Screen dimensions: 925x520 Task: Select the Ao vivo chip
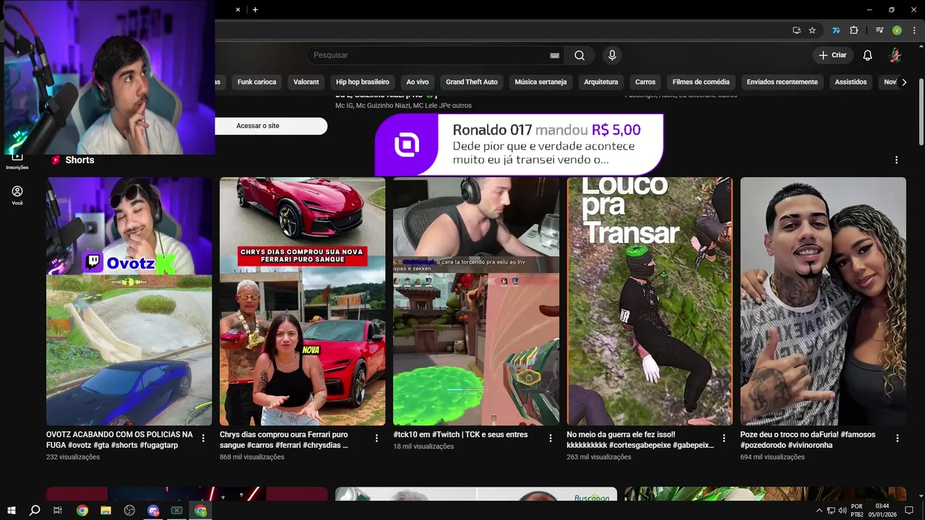tap(418, 82)
